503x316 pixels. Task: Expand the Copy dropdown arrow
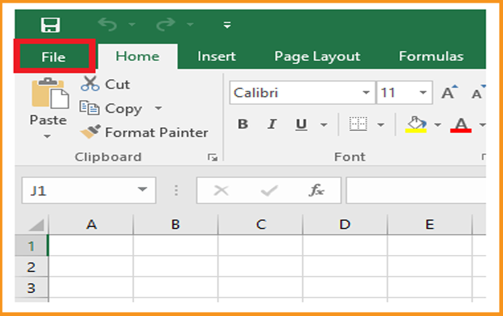158,108
